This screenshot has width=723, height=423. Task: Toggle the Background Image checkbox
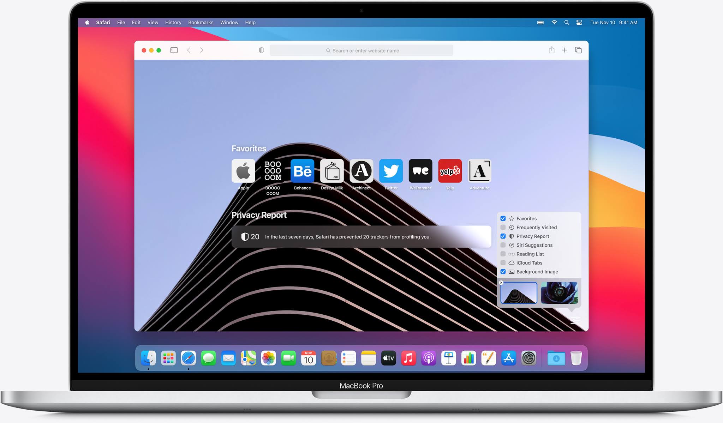(x=503, y=271)
